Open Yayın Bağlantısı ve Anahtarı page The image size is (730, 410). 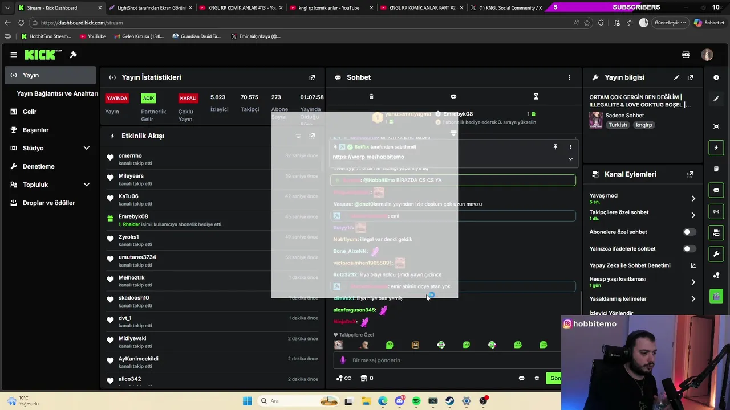(57, 93)
